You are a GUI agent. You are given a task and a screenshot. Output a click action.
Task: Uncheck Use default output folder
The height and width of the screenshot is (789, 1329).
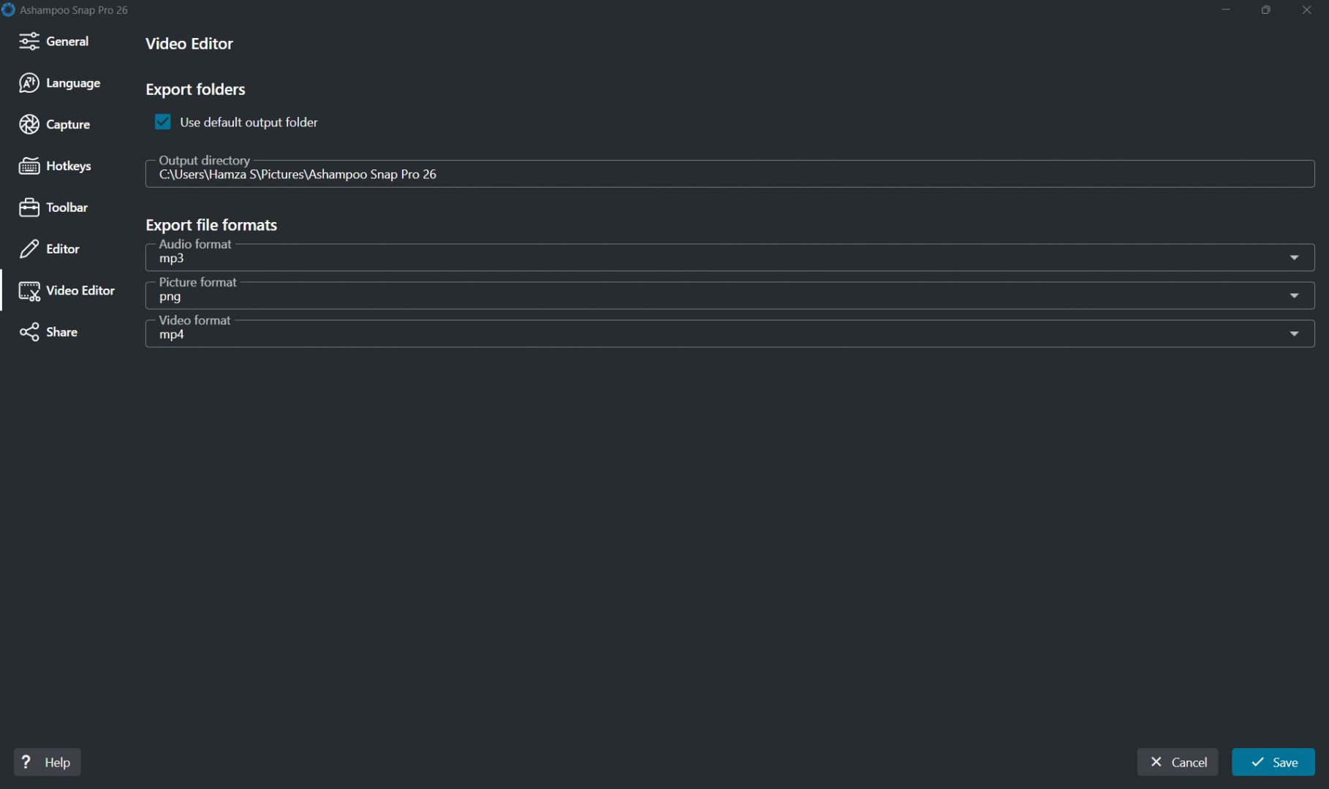(163, 122)
